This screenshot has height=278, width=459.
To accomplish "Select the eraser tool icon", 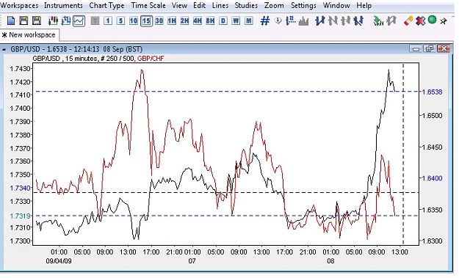I will (408, 21).
